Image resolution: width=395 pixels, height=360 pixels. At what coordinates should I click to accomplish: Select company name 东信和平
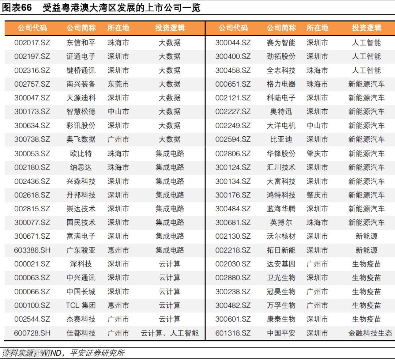[81, 42]
